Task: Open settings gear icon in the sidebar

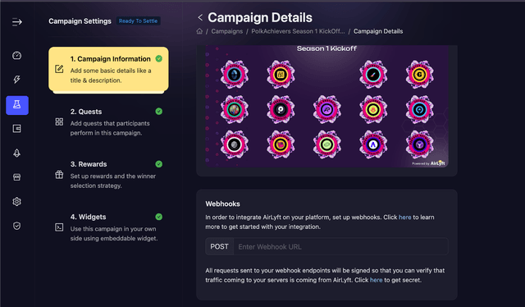Action: coord(16,201)
